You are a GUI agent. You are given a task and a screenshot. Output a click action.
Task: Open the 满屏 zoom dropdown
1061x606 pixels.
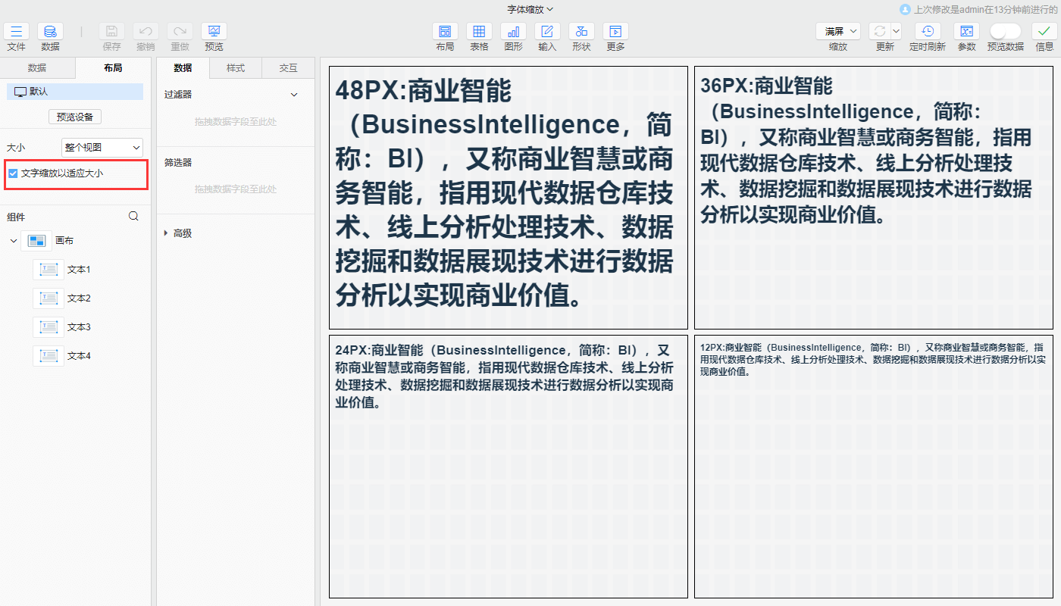(837, 31)
